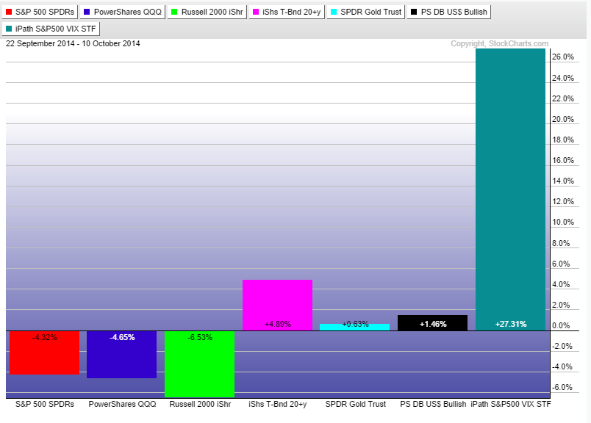
Task: Click the -4.65% value label
Action: 122,337
